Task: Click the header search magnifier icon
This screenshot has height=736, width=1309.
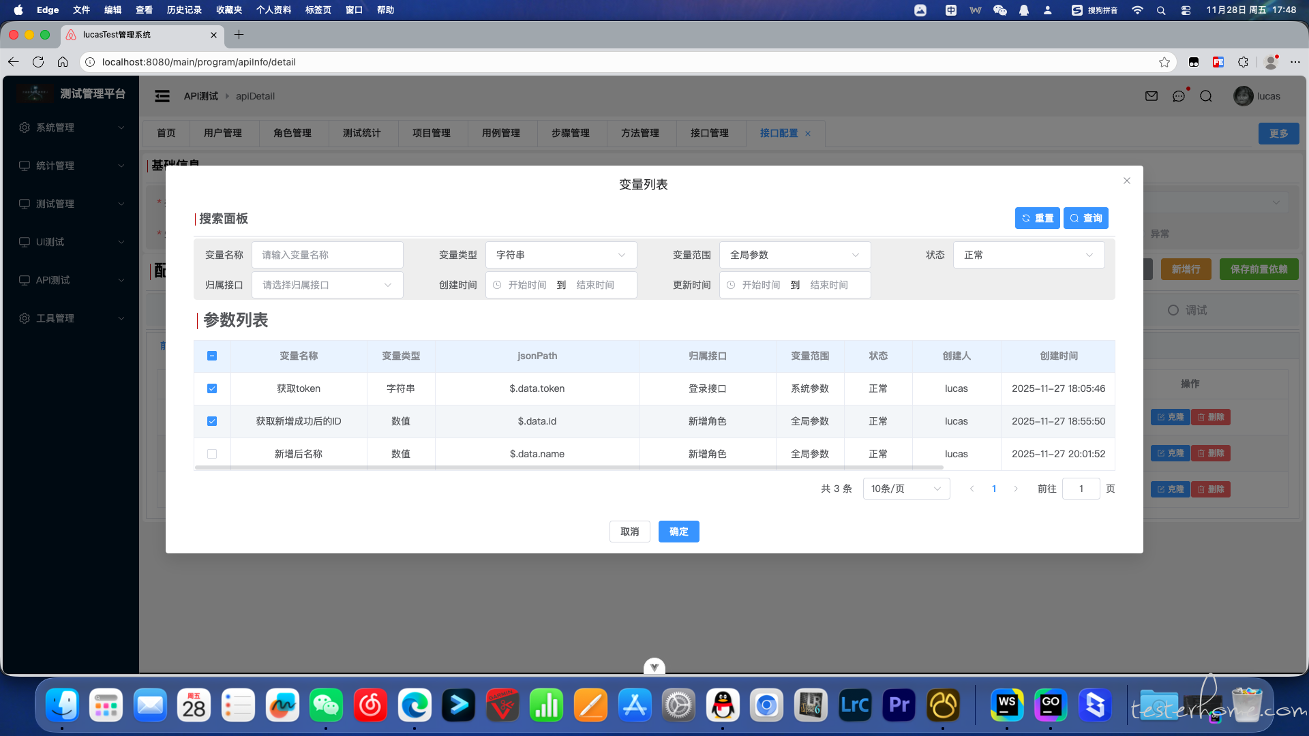Action: pyautogui.click(x=1206, y=96)
